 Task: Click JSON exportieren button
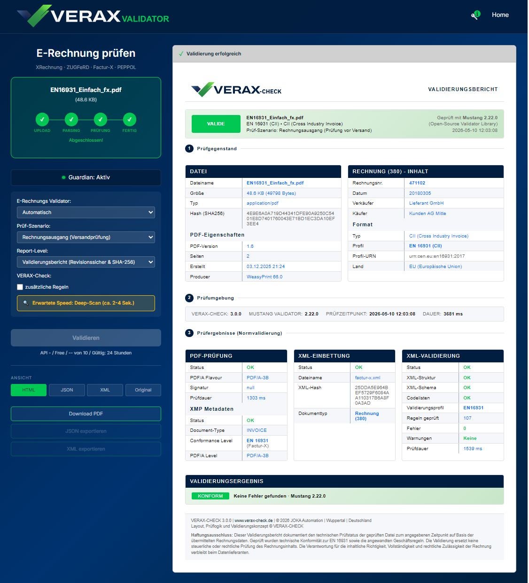pyautogui.click(x=86, y=431)
